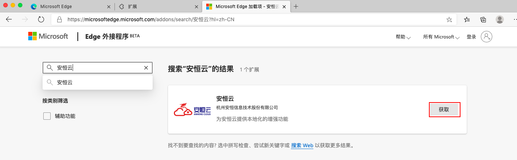The height and width of the screenshot is (160, 517).
Task: Expand the 帮助 dropdown
Action: (x=403, y=37)
